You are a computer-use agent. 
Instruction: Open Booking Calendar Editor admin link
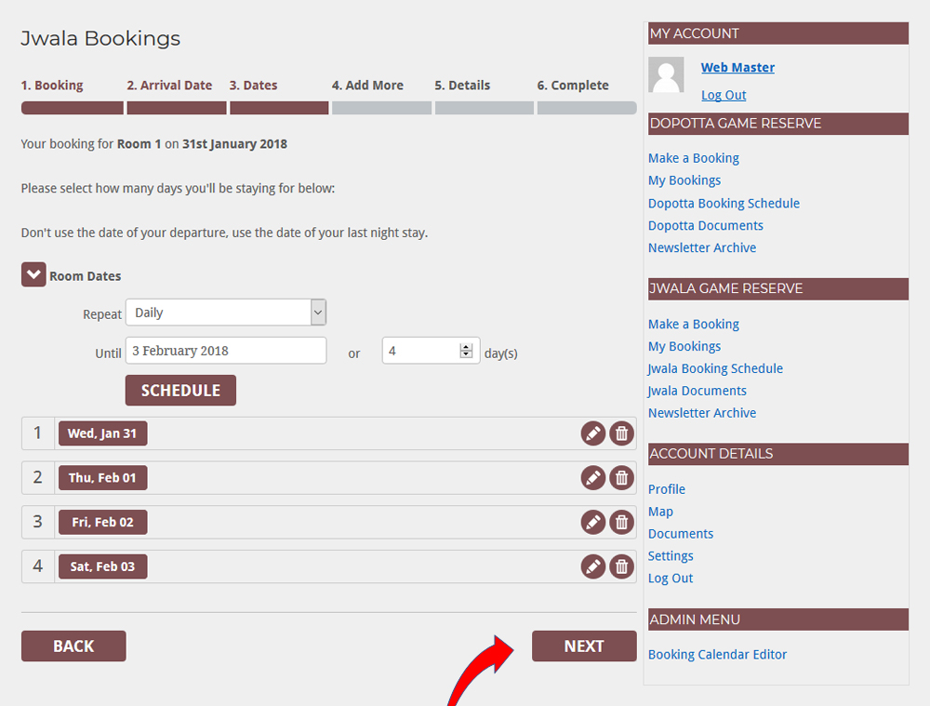pos(717,655)
